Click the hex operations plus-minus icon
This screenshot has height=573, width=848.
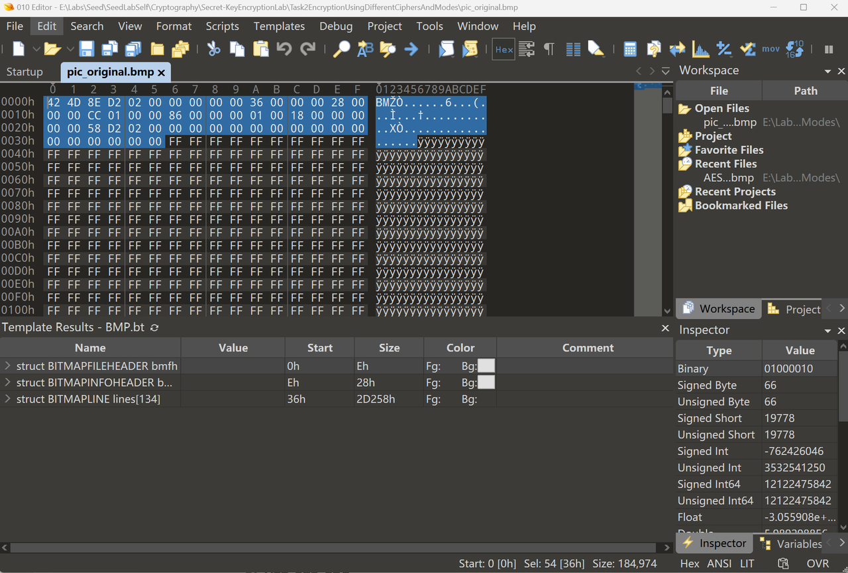(x=724, y=49)
